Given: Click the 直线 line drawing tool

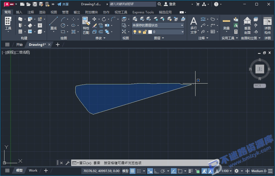Looking at the screenshot, I should (54, 24).
